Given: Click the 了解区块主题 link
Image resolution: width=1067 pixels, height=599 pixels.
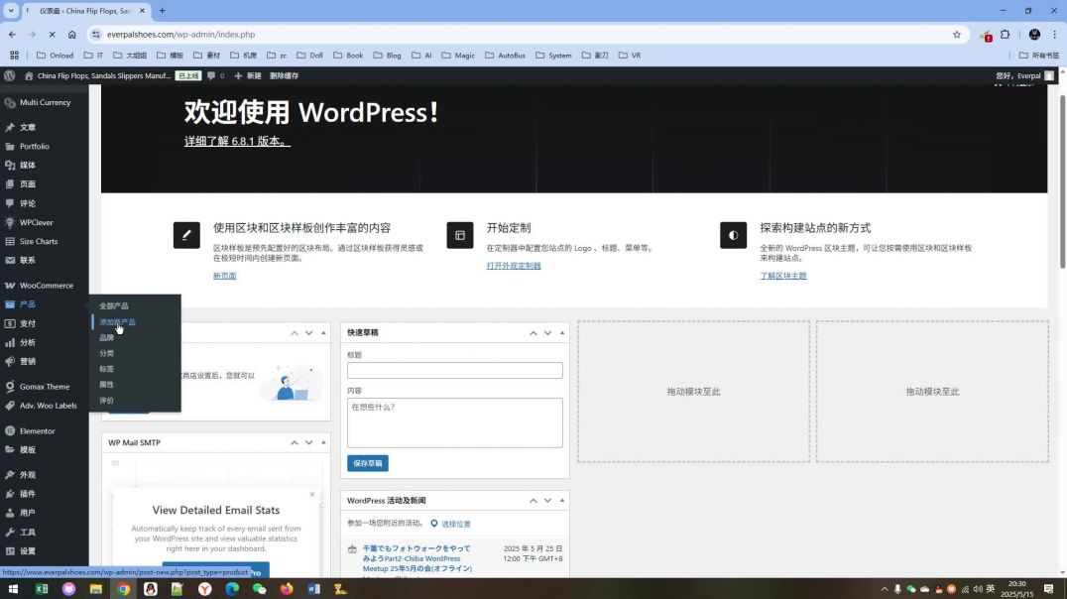Looking at the screenshot, I should click(x=783, y=276).
